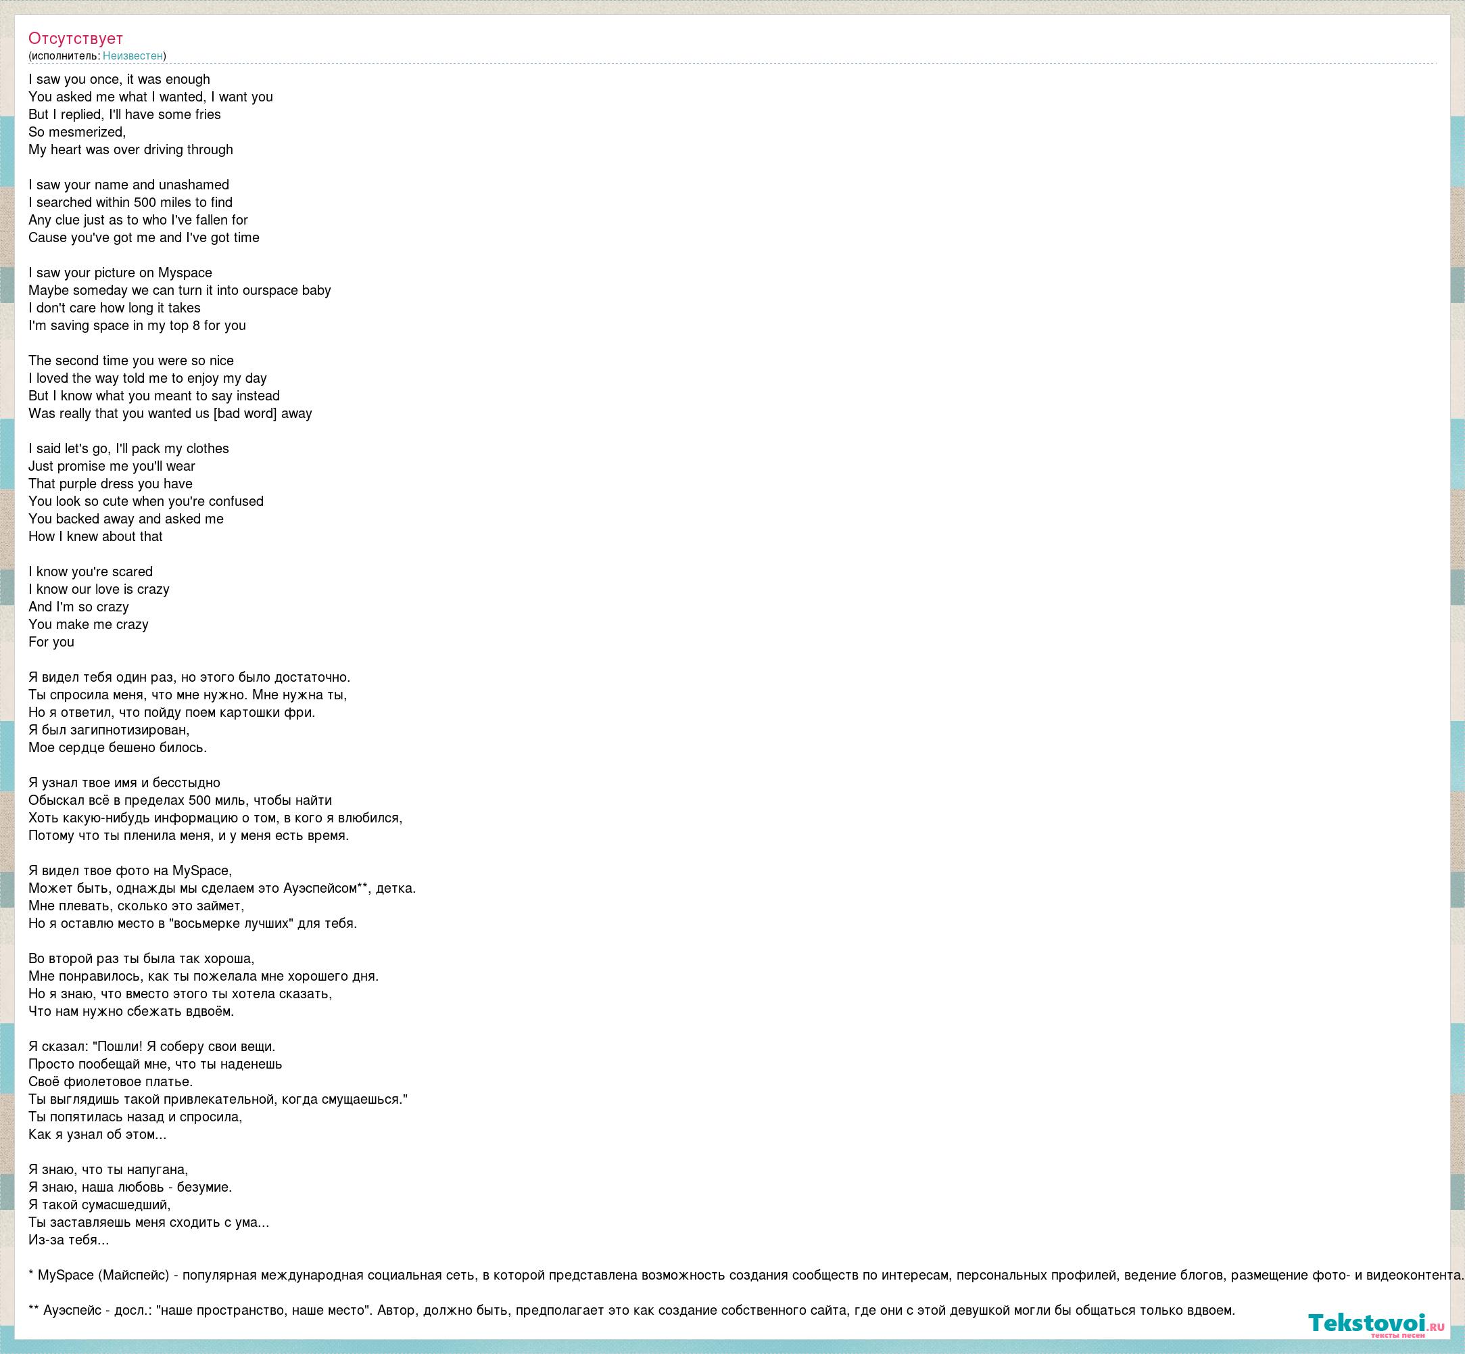Click the line 'My heart was over driving through'
This screenshot has width=1465, height=1354.
click(131, 149)
